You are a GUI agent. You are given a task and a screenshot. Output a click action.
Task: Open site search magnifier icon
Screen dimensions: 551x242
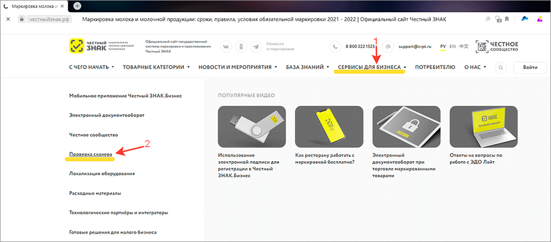pos(501,67)
